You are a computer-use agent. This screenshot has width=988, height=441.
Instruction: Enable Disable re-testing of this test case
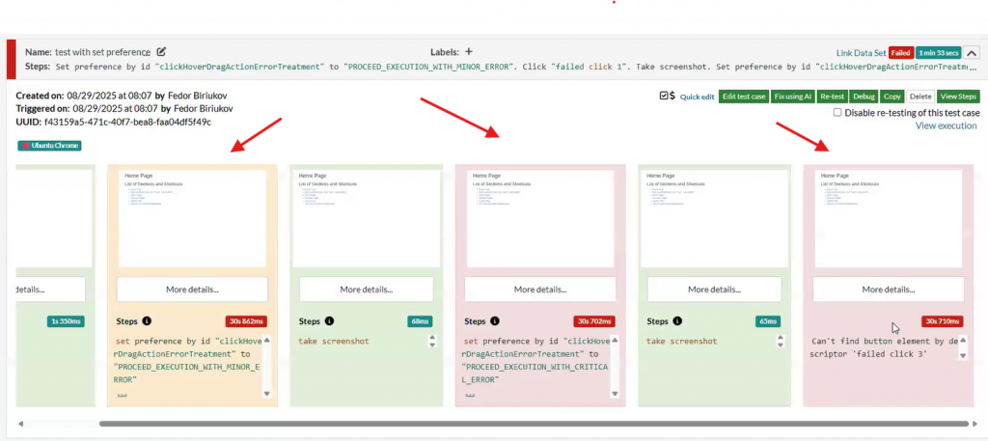(837, 113)
